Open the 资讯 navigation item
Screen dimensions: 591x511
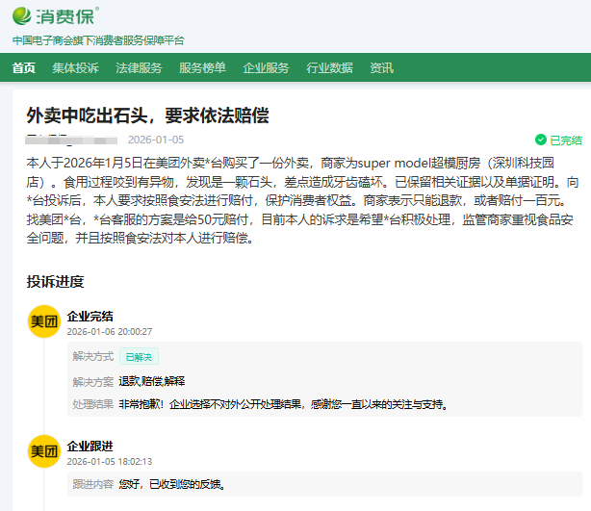tap(381, 68)
